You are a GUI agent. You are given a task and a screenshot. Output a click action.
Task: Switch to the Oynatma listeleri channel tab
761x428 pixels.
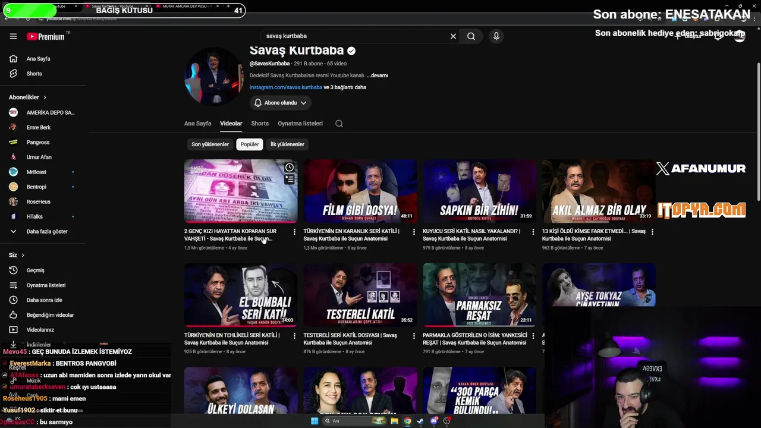tap(300, 124)
